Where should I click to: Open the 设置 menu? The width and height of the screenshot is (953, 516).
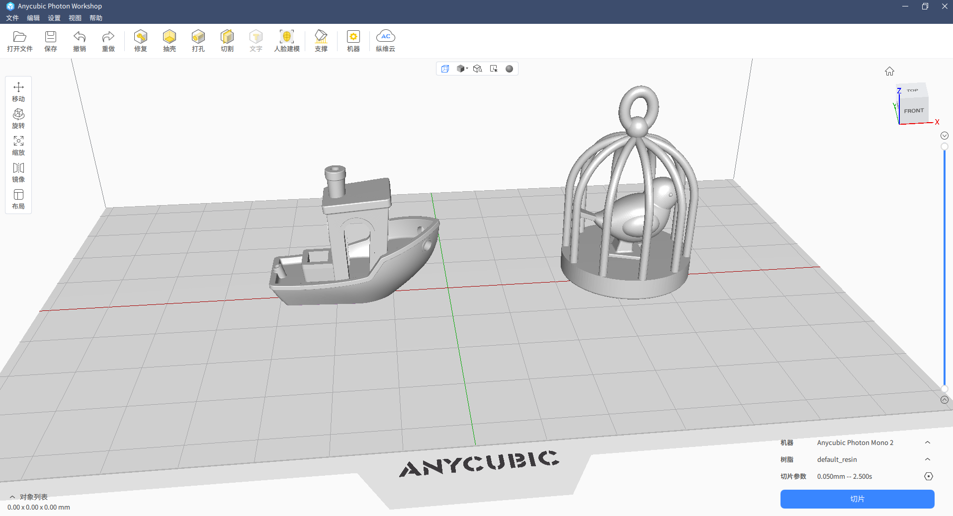54,18
